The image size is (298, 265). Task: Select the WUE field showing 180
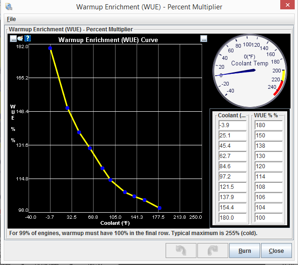(x=269, y=125)
